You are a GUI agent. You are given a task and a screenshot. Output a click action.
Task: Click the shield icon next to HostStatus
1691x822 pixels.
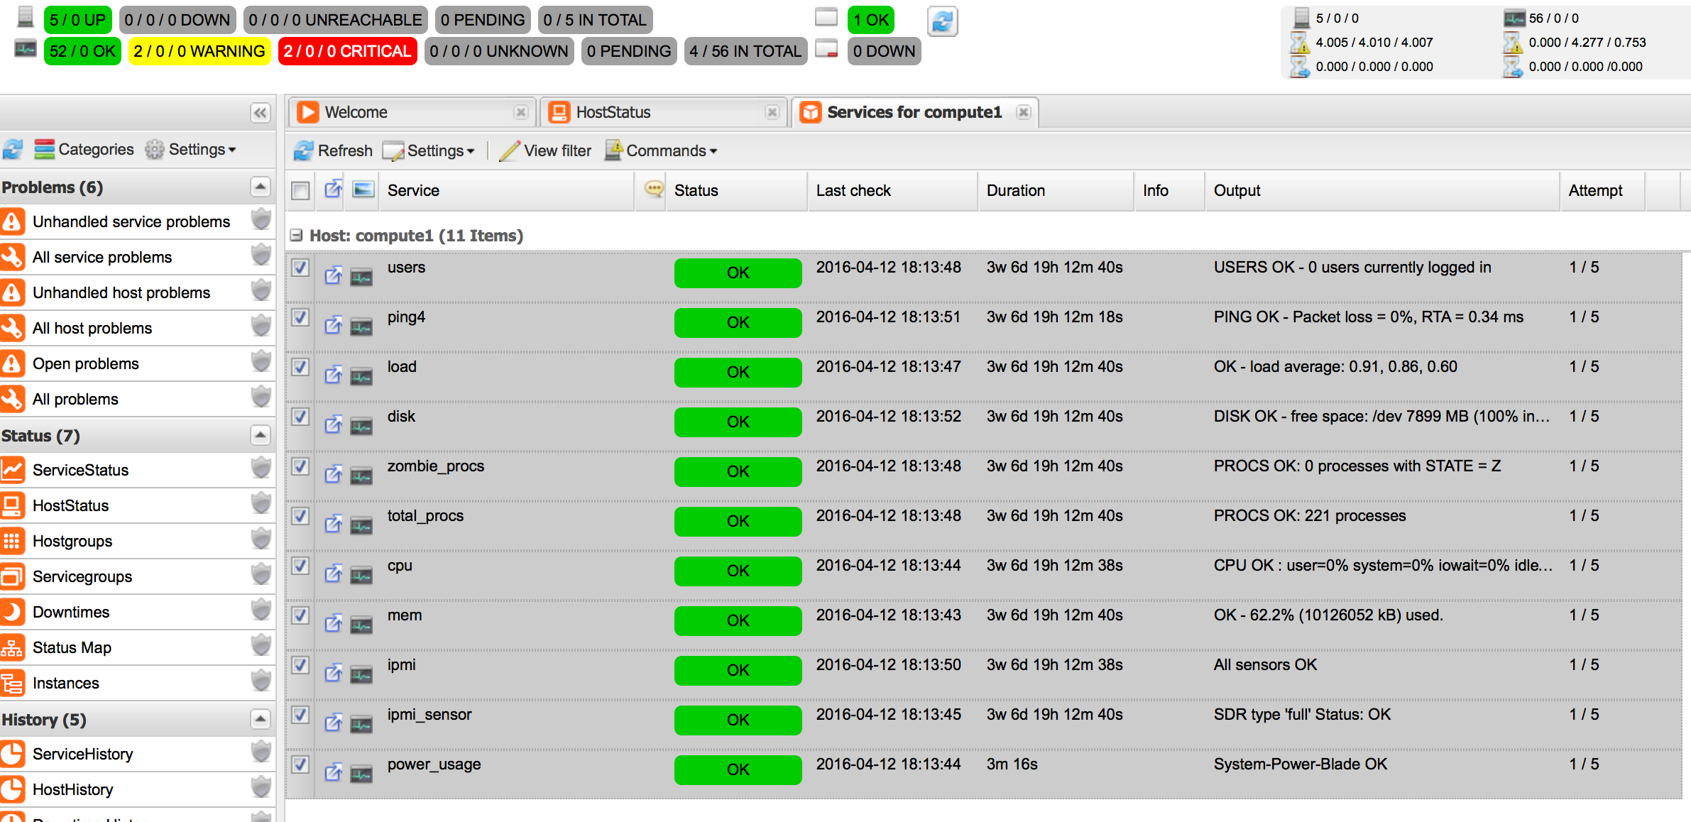coord(261,504)
